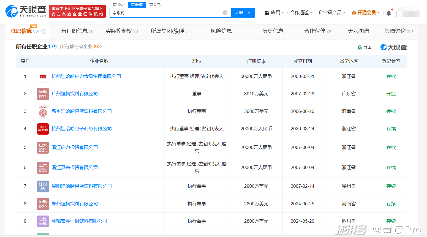427x237 pixels.
Task: Click the 杭州娃哈哈启力食品集团 company logo
Action: pos(43,77)
